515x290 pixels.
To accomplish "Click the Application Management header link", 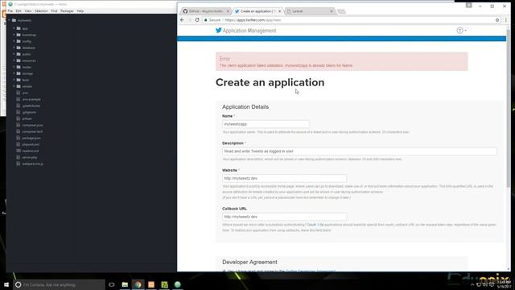I will coord(249,31).
